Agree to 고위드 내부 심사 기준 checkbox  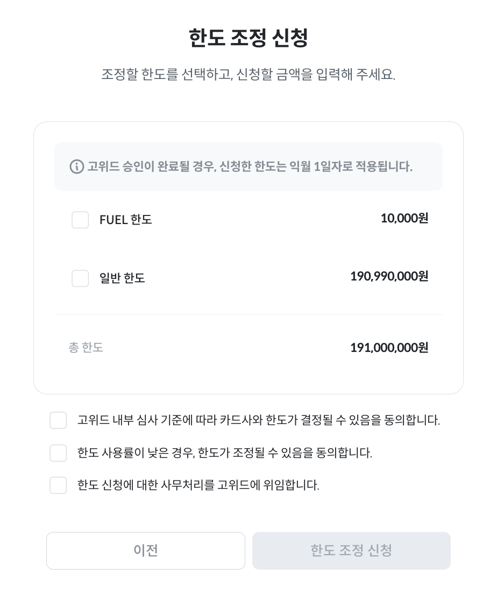[x=58, y=420]
